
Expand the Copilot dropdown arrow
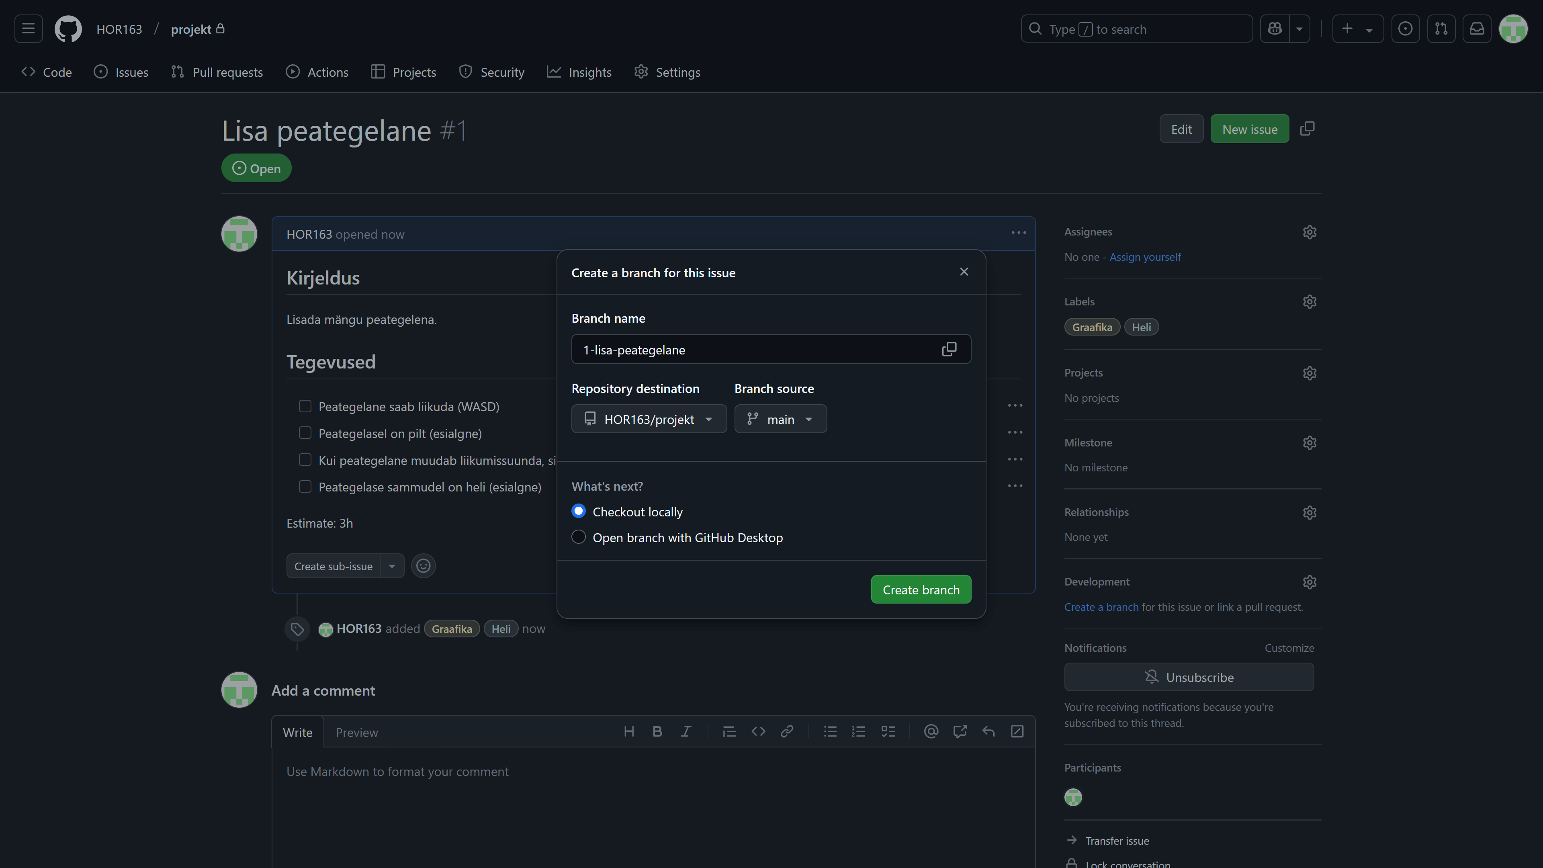(x=1299, y=29)
